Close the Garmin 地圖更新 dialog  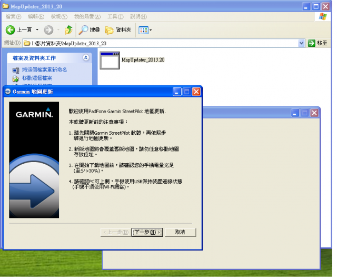point(196,92)
